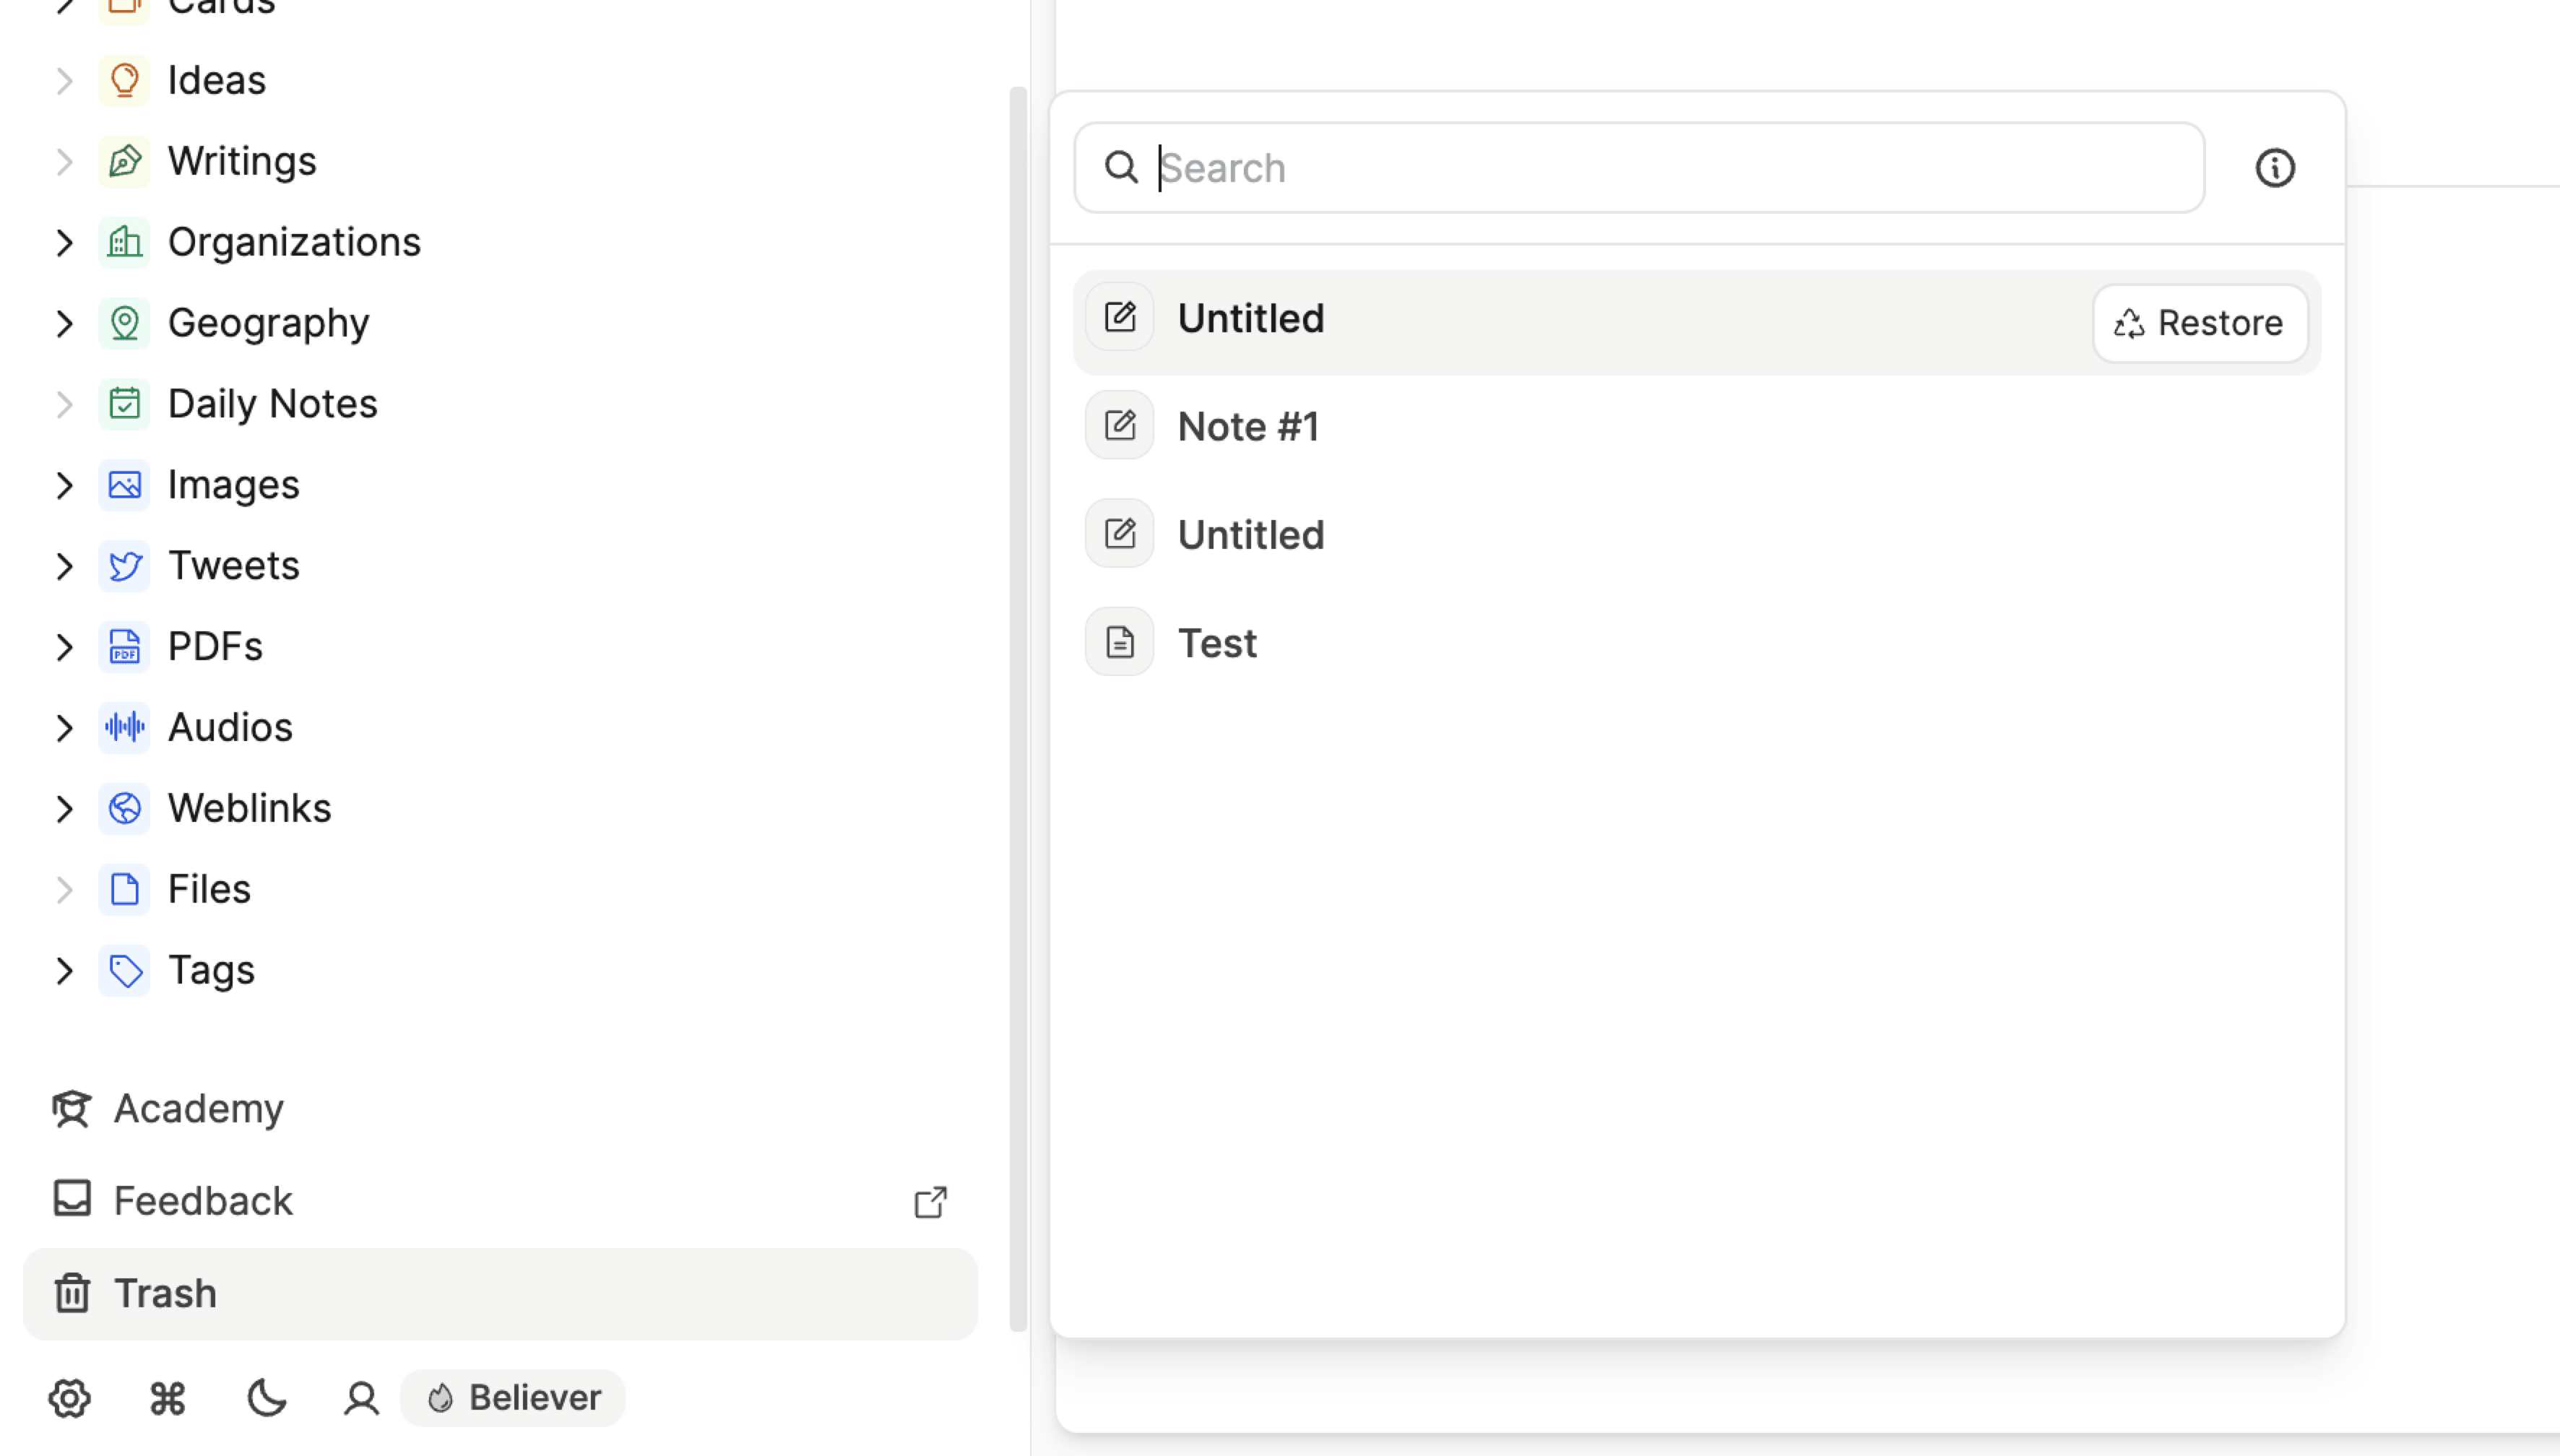Click the Audios waveform icon

point(124,727)
